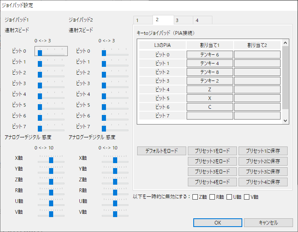Click ビット0 割り当て1 field テンキー 6
The width and height of the screenshot is (298, 232).
tap(209, 55)
